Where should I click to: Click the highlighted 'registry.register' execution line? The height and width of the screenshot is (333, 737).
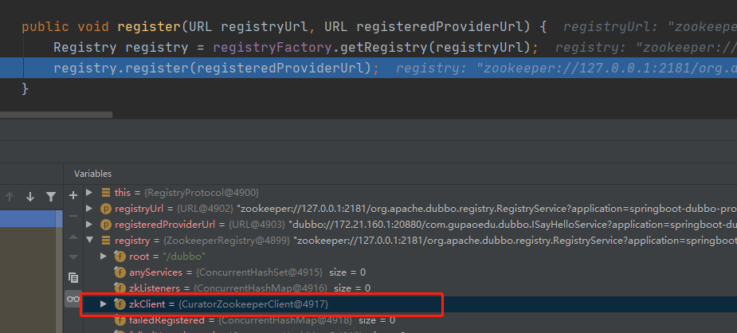[368, 68]
